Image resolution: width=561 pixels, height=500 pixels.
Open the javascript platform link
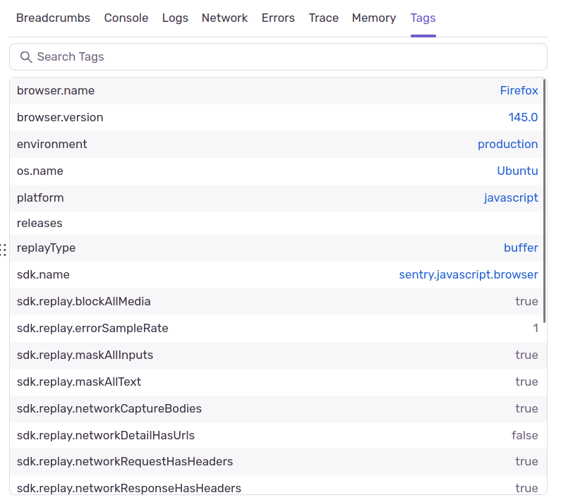point(511,198)
